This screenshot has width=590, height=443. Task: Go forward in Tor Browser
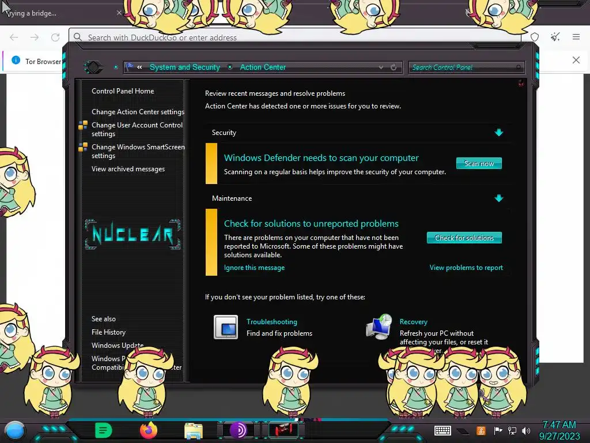pyautogui.click(x=34, y=37)
